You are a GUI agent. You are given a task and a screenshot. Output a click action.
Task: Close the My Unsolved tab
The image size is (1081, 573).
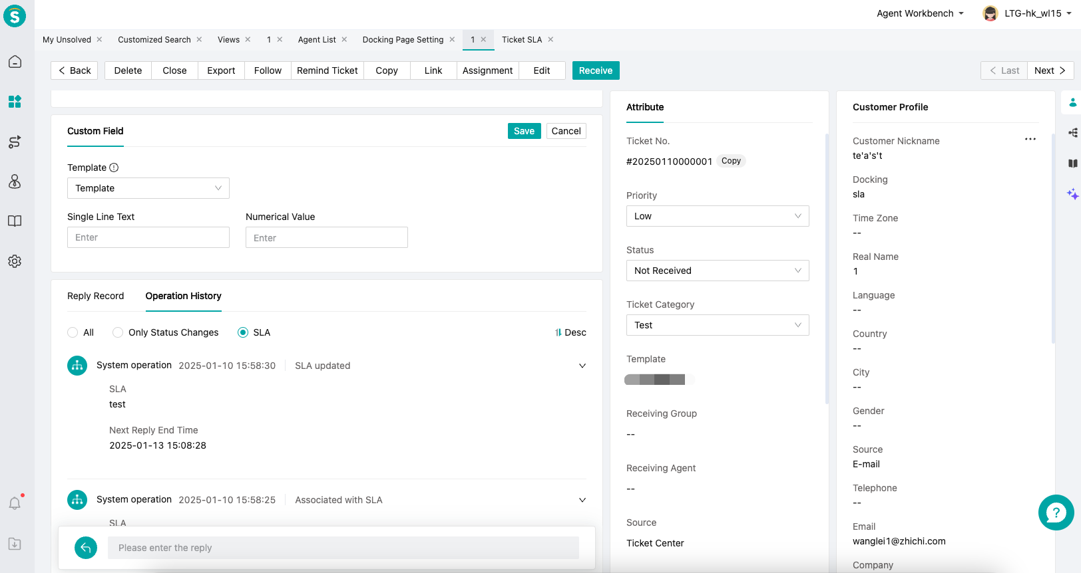(x=99, y=39)
